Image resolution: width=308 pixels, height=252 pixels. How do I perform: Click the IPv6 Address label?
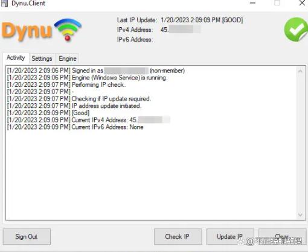(x=135, y=39)
